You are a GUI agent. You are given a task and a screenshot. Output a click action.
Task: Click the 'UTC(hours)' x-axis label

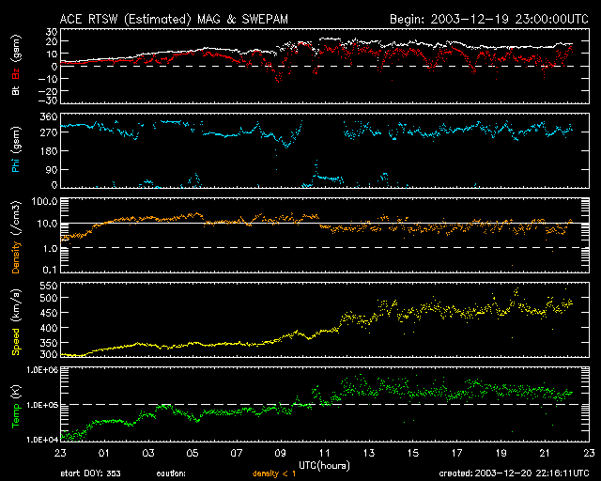[x=324, y=466]
